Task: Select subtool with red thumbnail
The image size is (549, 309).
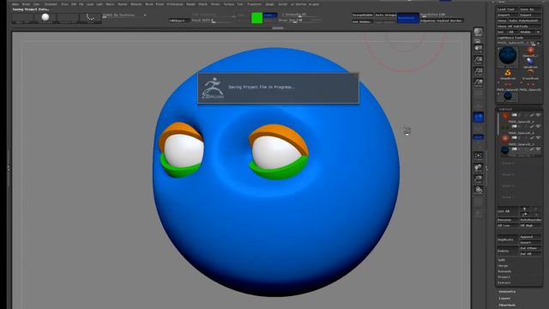Action: point(505,139)
